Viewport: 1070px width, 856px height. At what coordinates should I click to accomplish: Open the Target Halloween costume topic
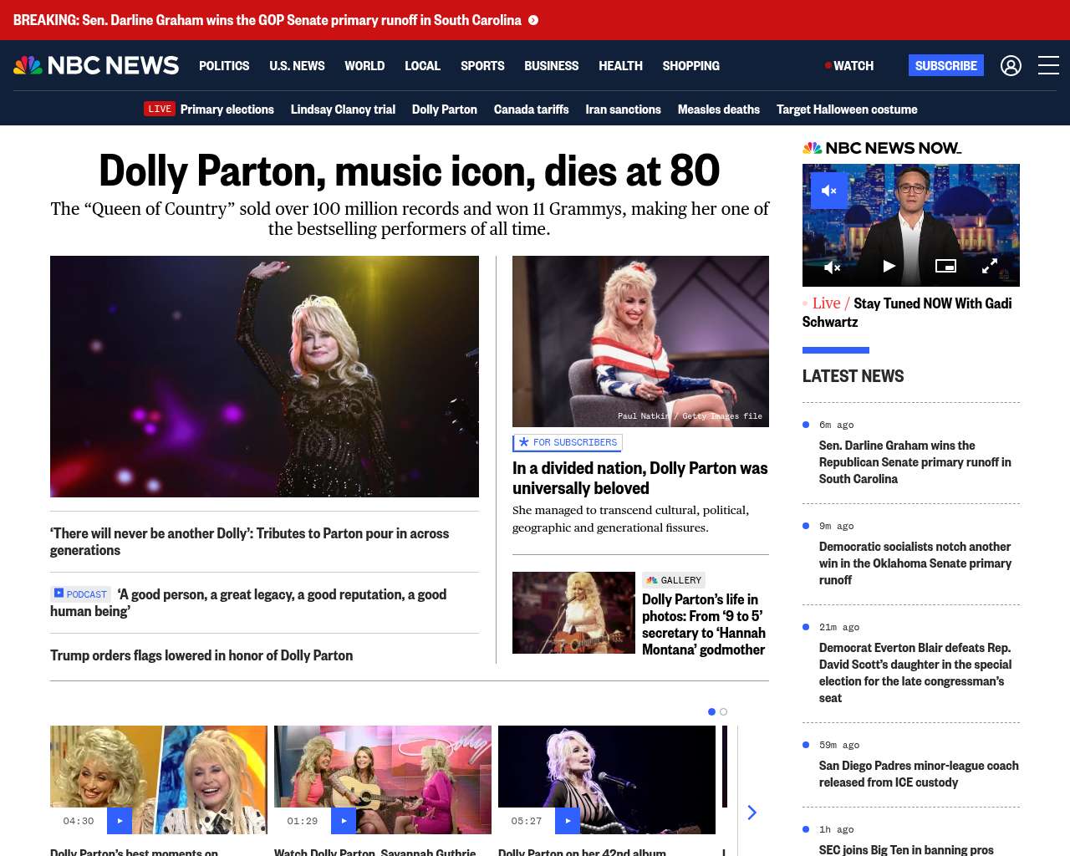tap(847, 109)
